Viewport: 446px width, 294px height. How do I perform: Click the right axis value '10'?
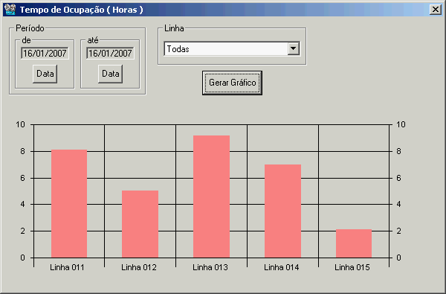pos(401,124)
